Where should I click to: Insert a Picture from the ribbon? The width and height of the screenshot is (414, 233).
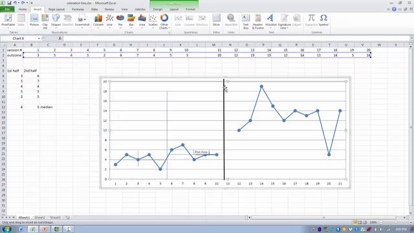[34, 21]
